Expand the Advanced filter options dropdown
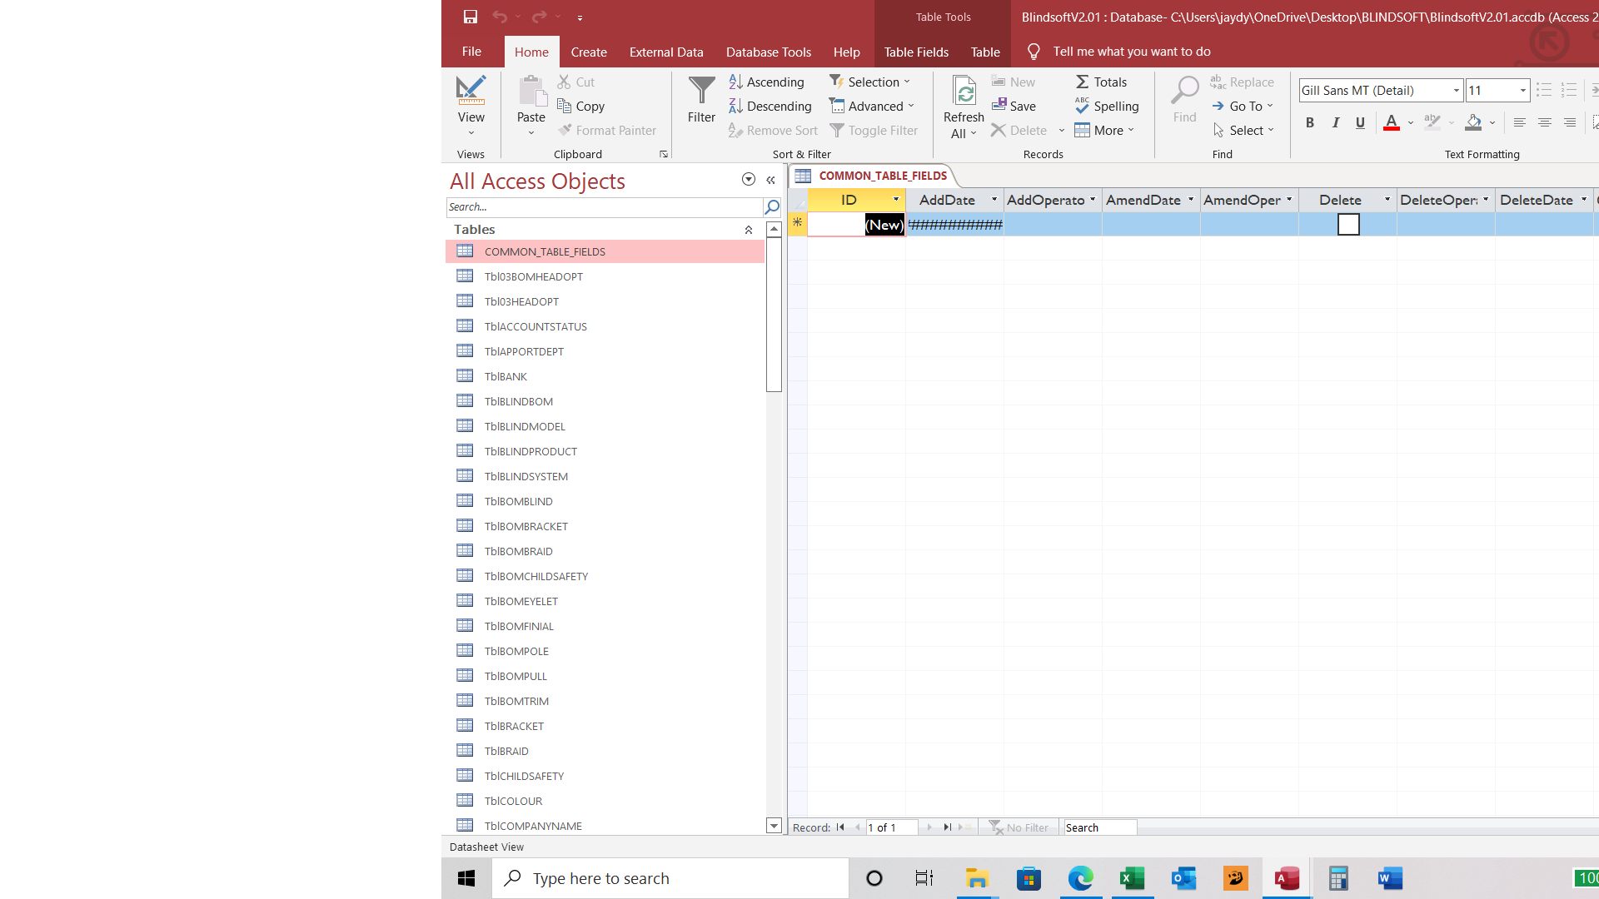The image size is (1599, 899). coord(911,106)
